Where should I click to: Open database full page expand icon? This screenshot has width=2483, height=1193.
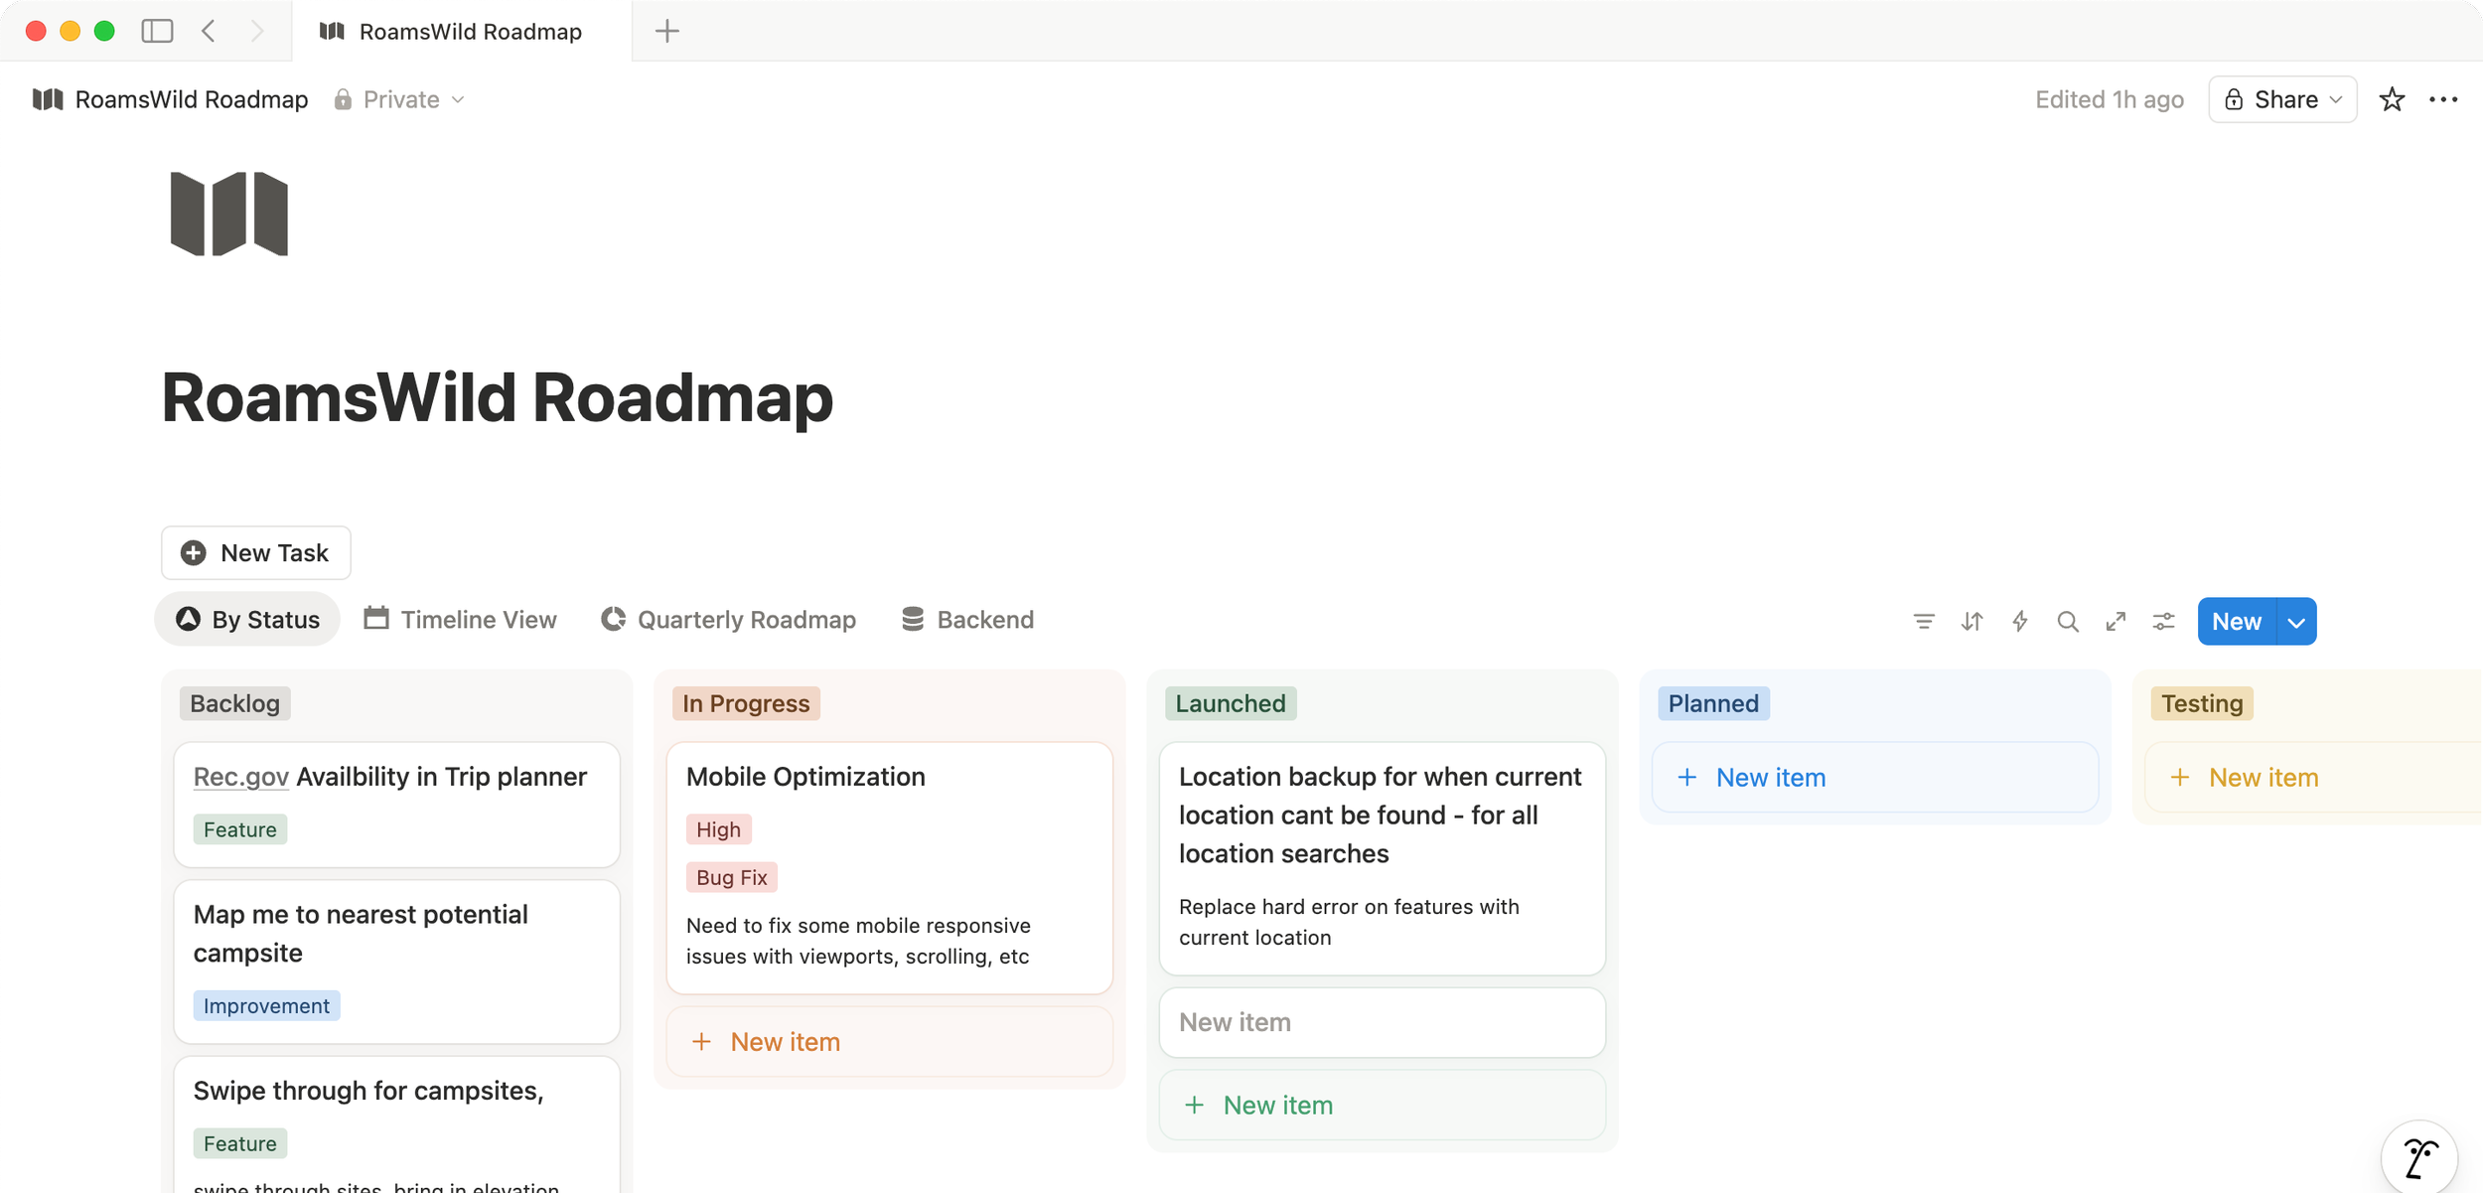pyautogui.click(x=2116, y=621)
